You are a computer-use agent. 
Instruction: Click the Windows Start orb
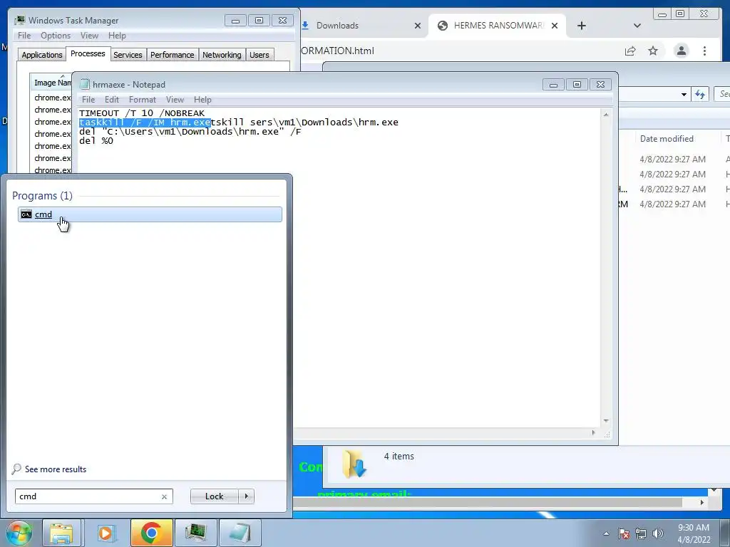19,533
